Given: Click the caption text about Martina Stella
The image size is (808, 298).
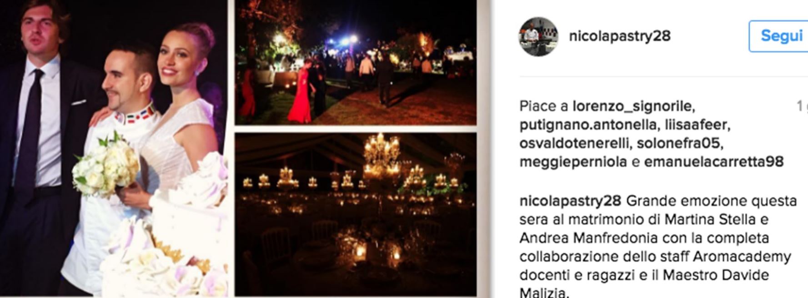Looking at the screenshot, I should click(658, 247).
